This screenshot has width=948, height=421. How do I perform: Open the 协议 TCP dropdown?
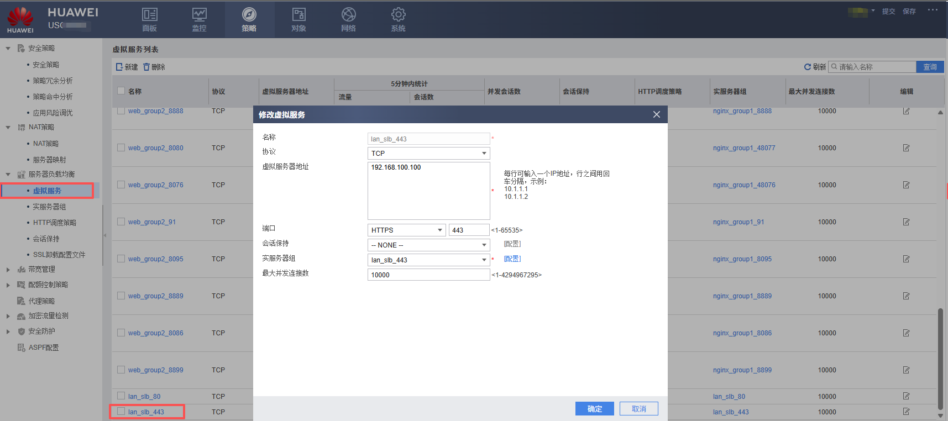[x=429, y=153]
